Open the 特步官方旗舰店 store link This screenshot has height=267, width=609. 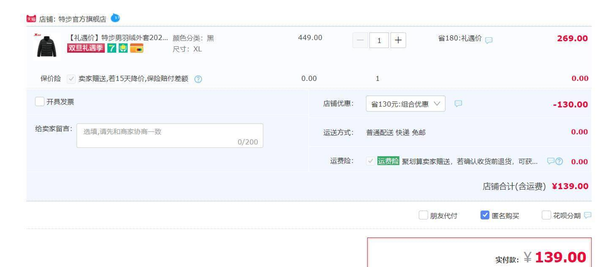click(x=82, y=19)
